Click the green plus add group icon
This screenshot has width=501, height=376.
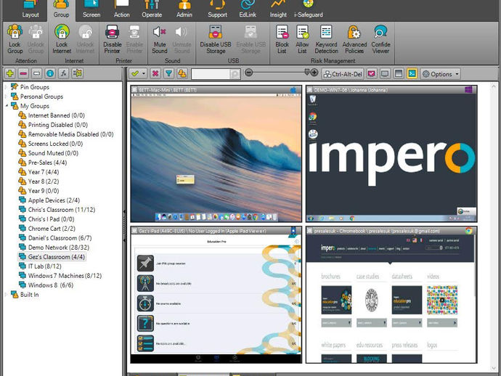(x=10, y=73)
